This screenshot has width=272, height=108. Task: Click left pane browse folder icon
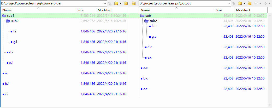pos(116,4)
